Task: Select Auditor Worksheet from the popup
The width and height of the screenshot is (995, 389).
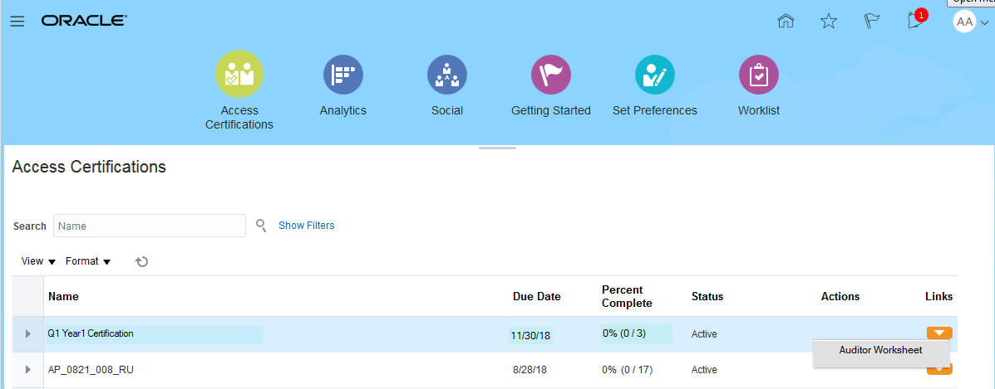Action: 880,351
